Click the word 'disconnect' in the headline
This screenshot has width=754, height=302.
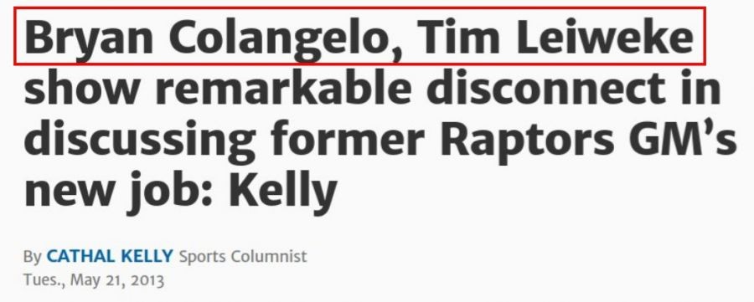click(546, 87)
